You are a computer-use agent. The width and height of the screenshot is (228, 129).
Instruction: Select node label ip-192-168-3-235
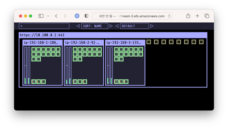click(124, 42)
